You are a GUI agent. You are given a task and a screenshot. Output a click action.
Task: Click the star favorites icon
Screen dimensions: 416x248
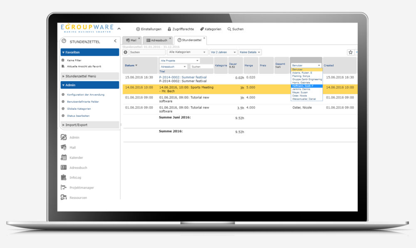pos(350,52)
